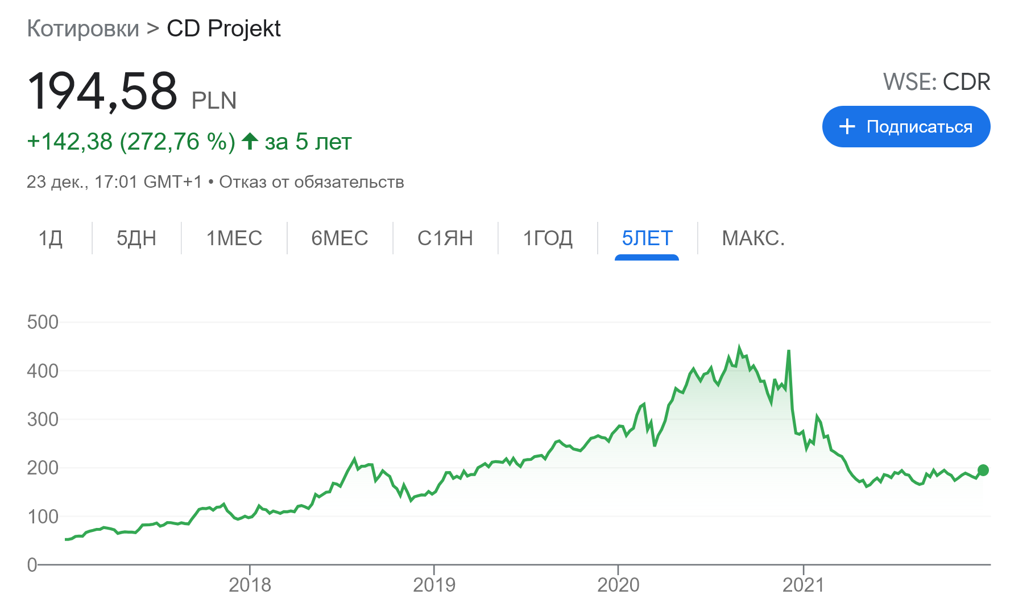1035x611 pixels.
Task: Click the 2018 marker on chart axis
Action: pos(250,584)
